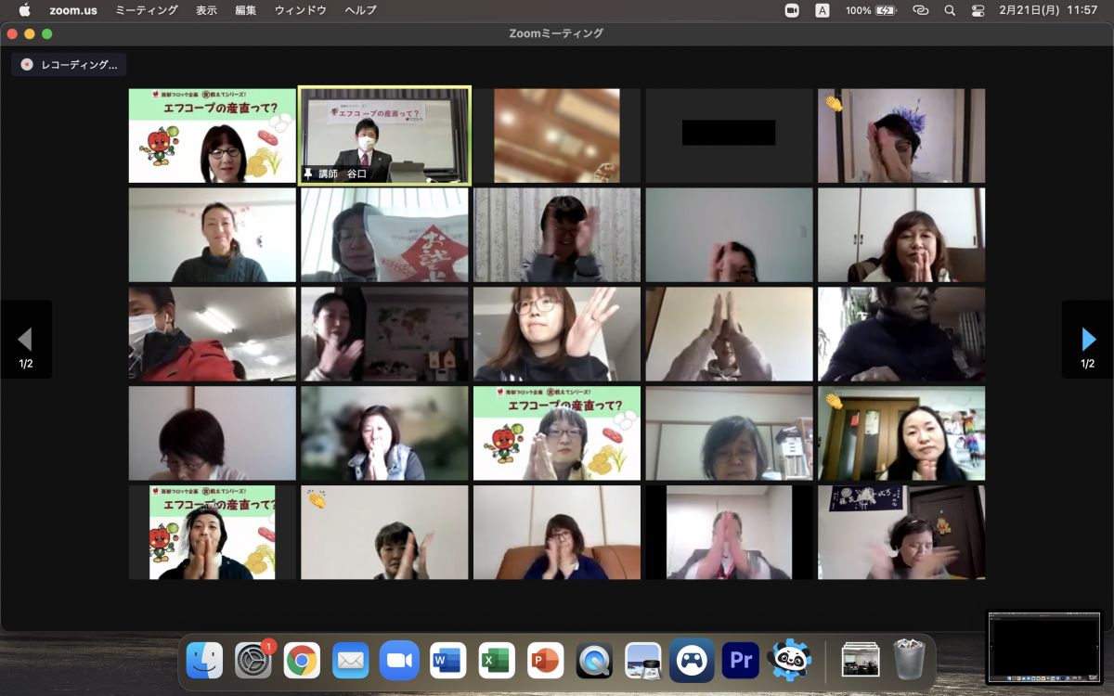
Task: Select the pinned 講師 谷口 video tile
Action: pyautogui.click(x=384, y=135)
